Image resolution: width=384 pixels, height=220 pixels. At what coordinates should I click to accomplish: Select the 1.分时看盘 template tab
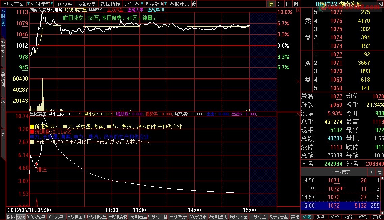[137, 217]
